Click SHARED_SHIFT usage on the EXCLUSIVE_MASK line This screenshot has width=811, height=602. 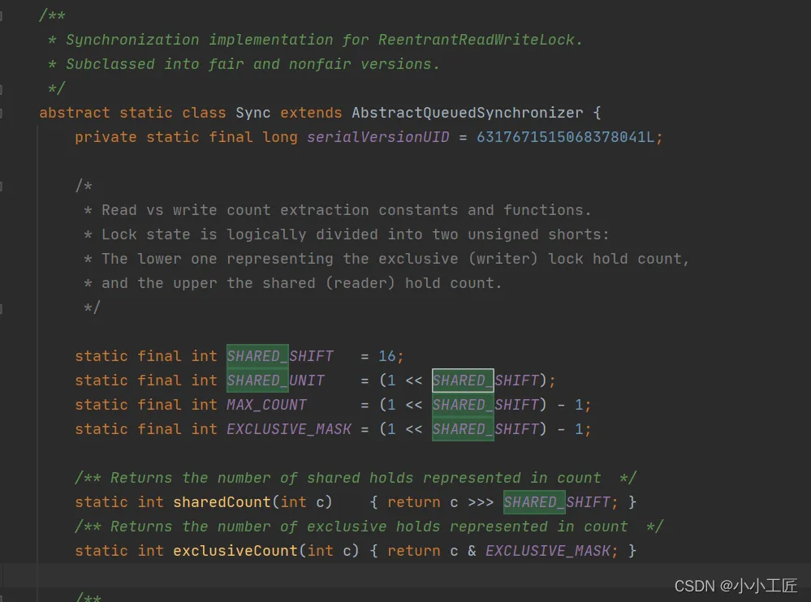pyautogui.click(x=485, y=429)
